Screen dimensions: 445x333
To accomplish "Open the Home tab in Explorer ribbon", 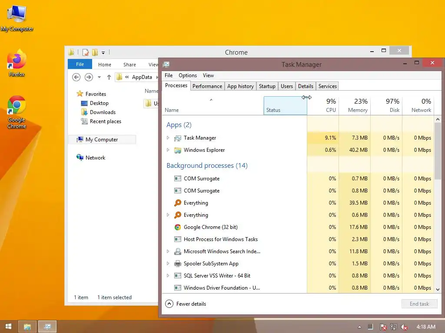I will tap(105, 65).
